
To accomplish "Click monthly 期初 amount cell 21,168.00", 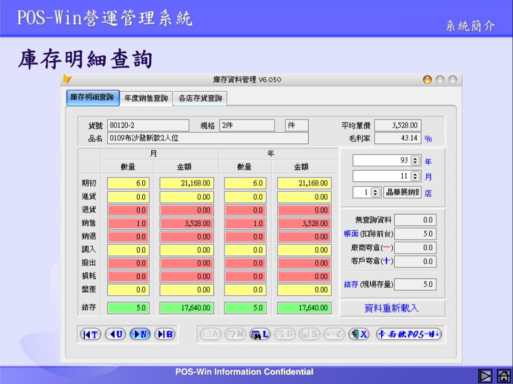I will click(187, 183).
